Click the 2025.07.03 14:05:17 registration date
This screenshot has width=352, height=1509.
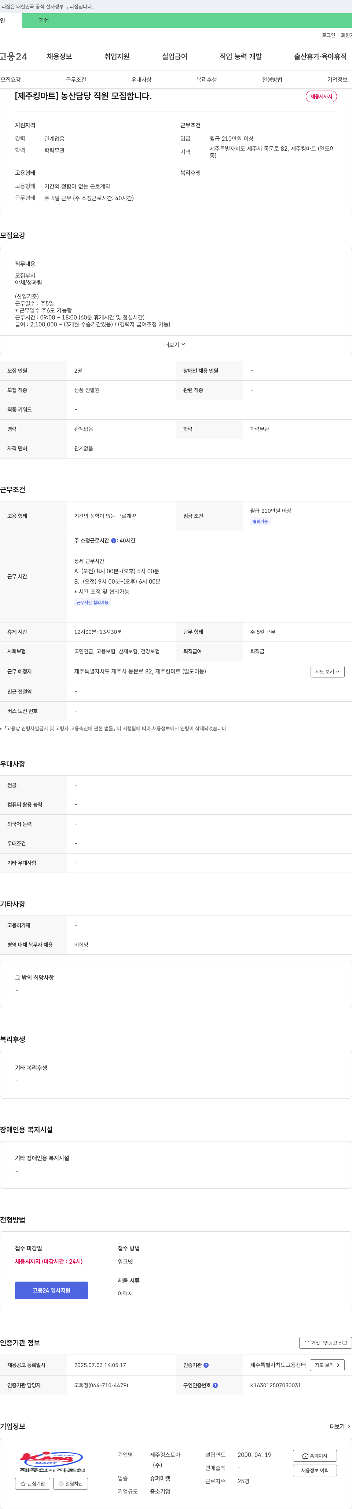pos(100,1365)
